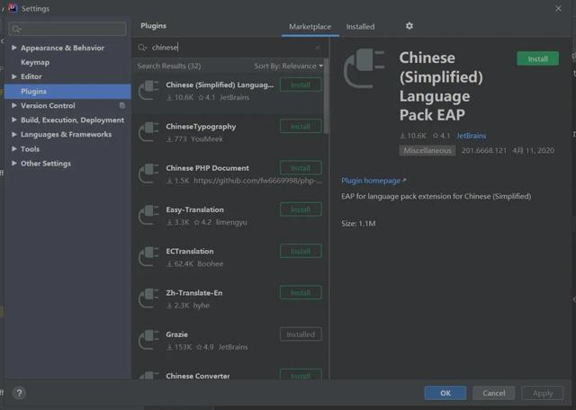Expand the Version Control section

(14, 105)
